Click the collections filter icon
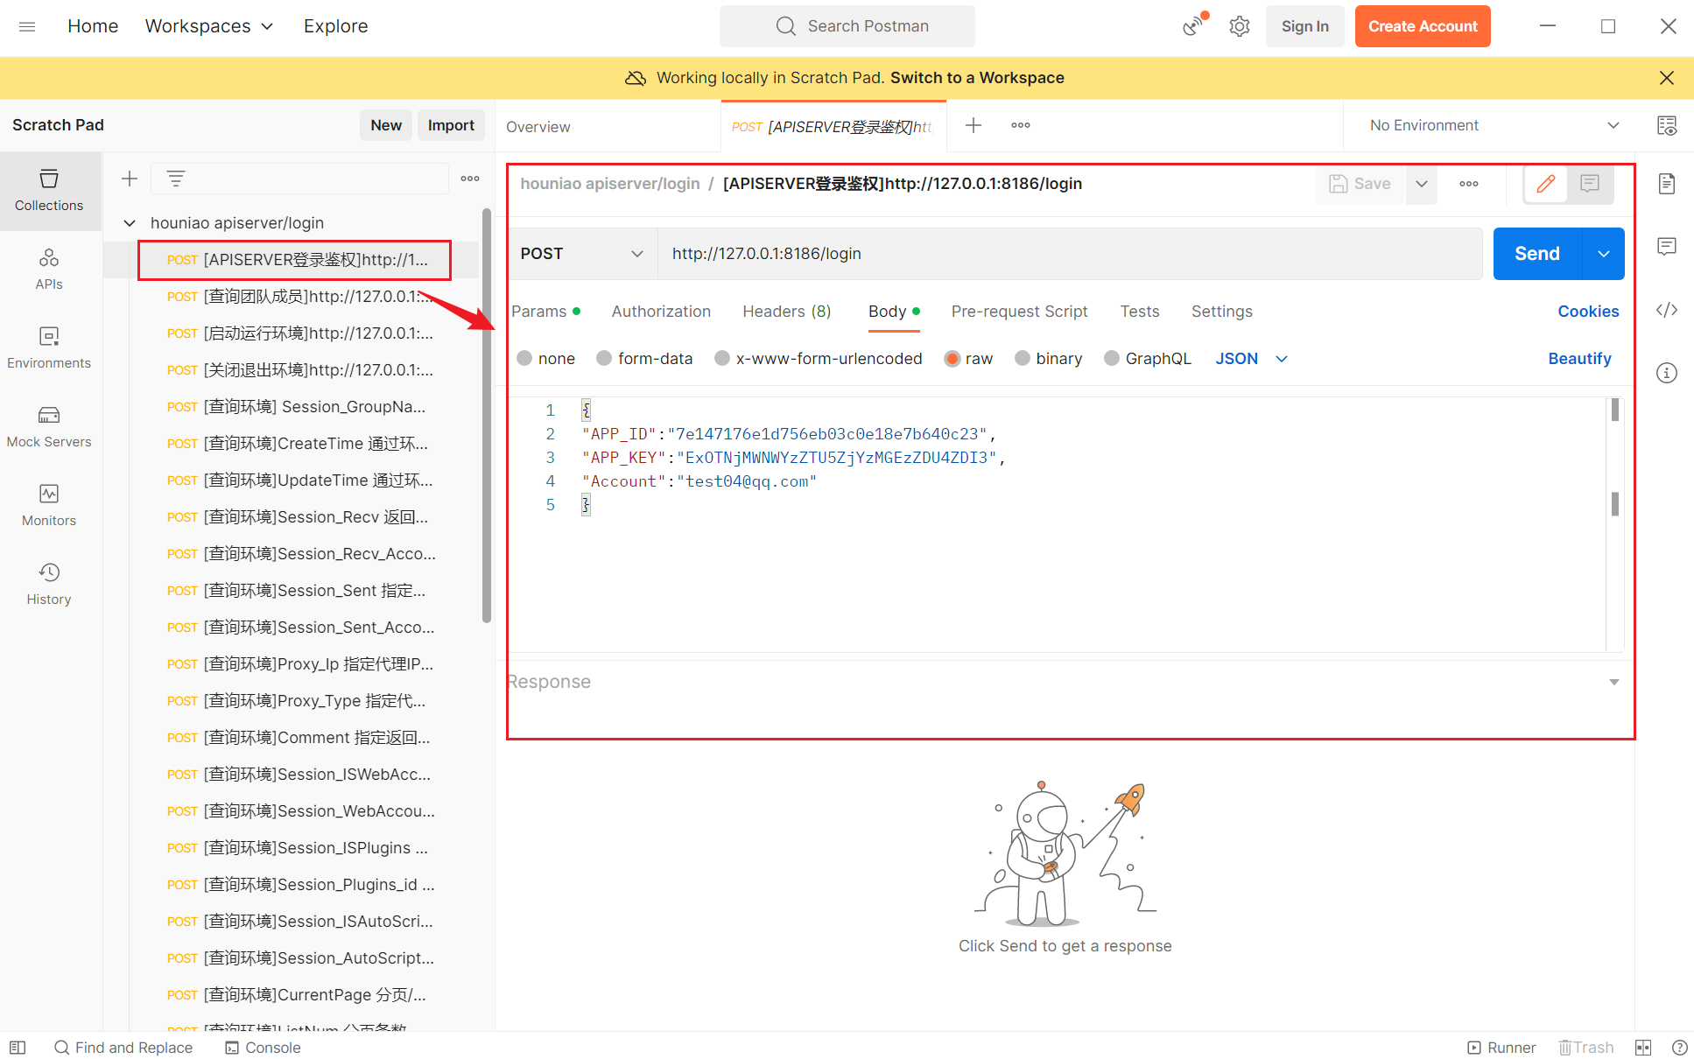The width and height of the screenshot is (1694, 1059). coord(175,179)
